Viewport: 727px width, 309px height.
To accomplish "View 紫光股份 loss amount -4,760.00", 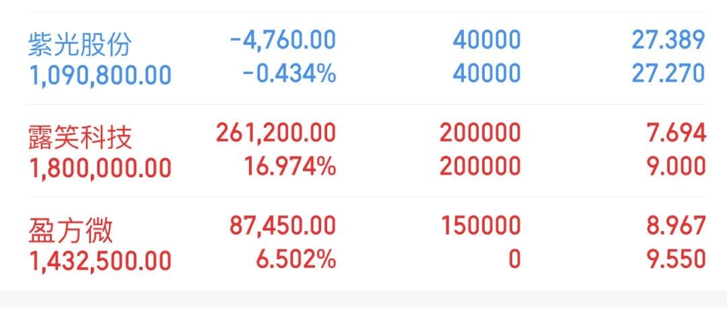I will (283, 40).
